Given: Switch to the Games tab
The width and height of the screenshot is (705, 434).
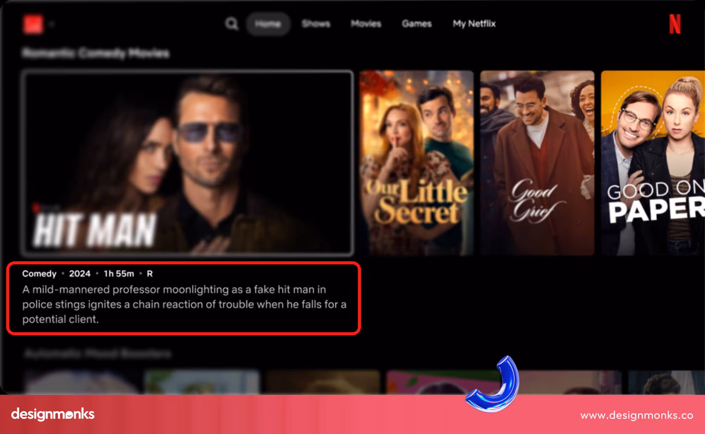Looking at the screenshot, I should tap(417, 24).
